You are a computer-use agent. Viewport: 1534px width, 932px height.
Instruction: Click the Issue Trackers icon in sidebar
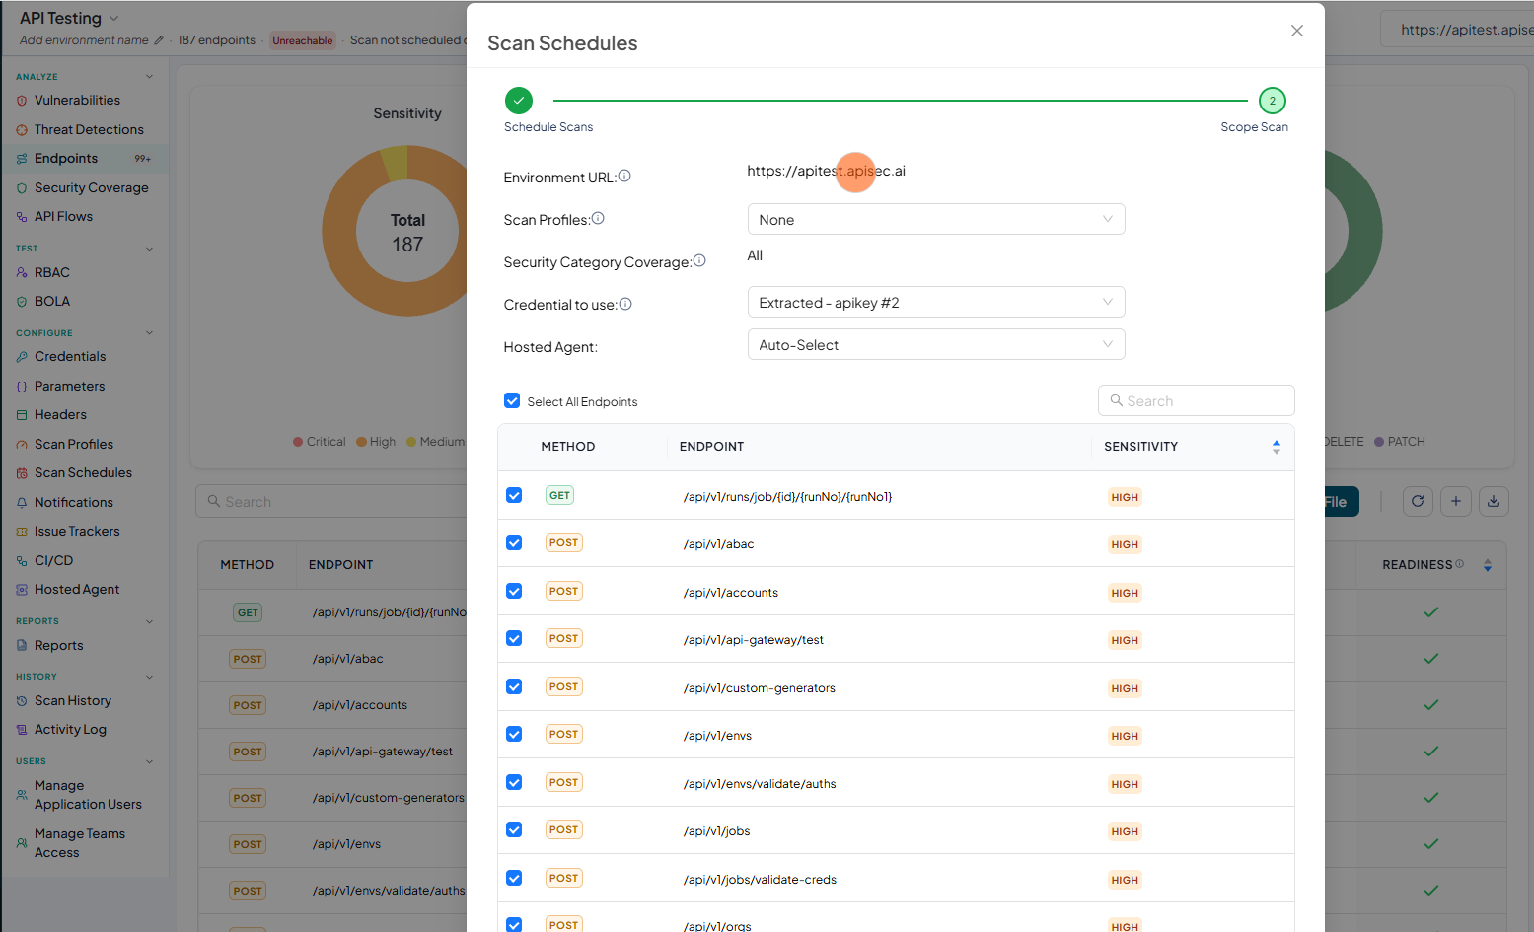[x=22, y=532]
